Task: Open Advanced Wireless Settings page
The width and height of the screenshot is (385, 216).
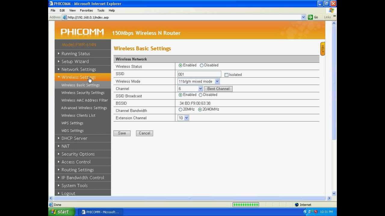Action: click(84, 108)
